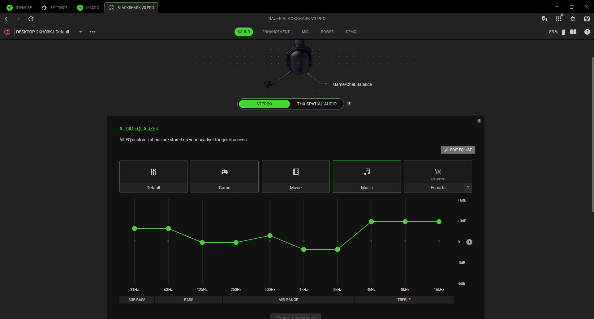Screen dimensions: 594x319
Task: Click the battery status icon
Action: coord(563,32)
